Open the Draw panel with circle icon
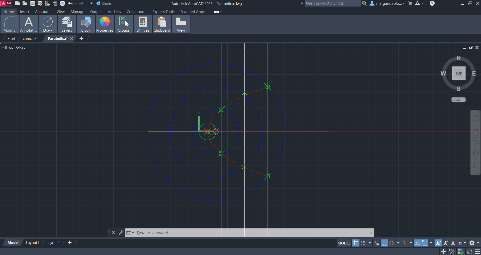481x255 pixels. 47,24
